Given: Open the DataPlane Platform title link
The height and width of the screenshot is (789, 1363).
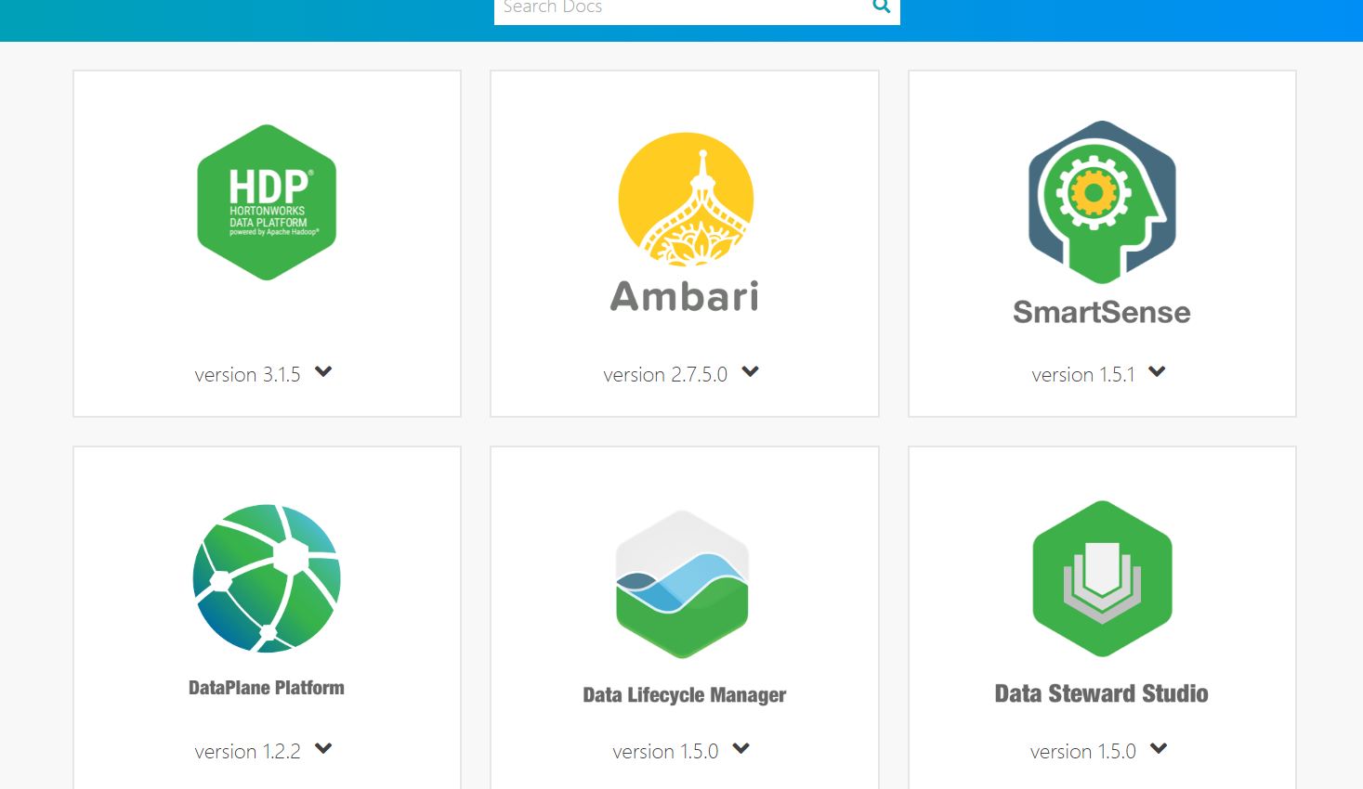Looking at the screenshot, I should [x=267, y=688].
